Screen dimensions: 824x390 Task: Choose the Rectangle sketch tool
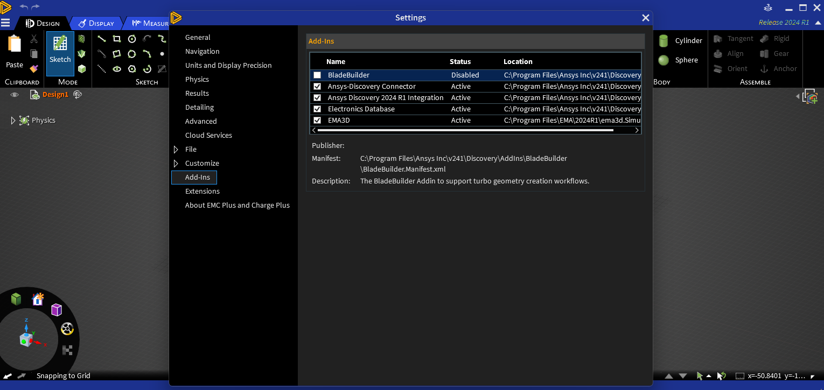pyautogui.click(x=117, y=39)
